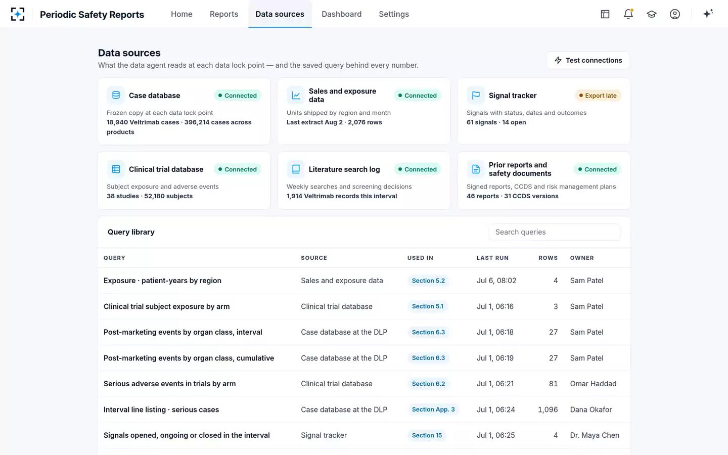Click the Literature search log book icon

(296, 169)
